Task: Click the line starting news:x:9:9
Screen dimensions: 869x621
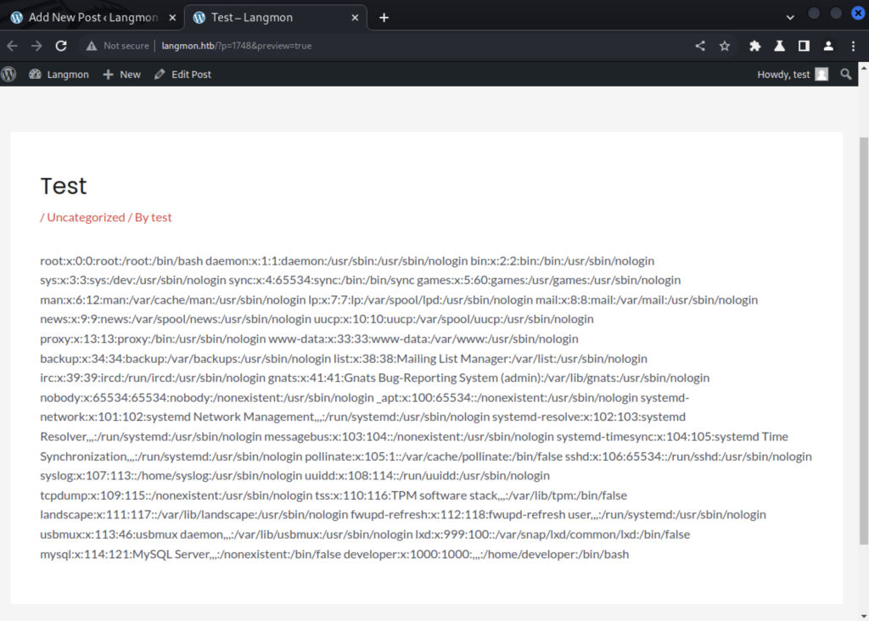Action: (317, 319)
